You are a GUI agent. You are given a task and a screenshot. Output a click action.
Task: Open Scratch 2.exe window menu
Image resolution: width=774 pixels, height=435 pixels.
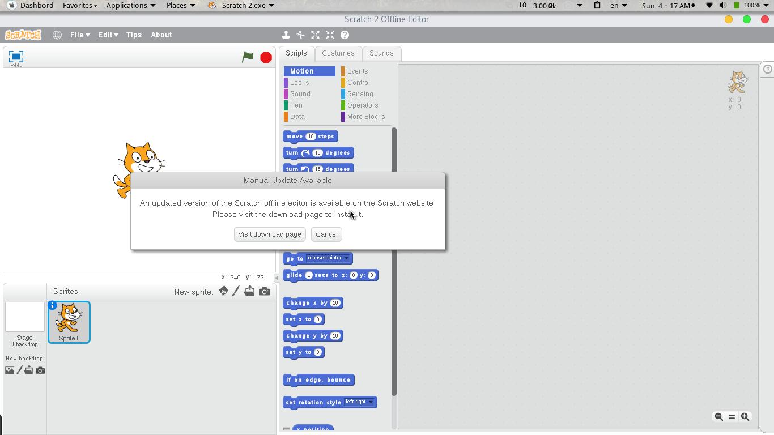[x=241, y=5]
